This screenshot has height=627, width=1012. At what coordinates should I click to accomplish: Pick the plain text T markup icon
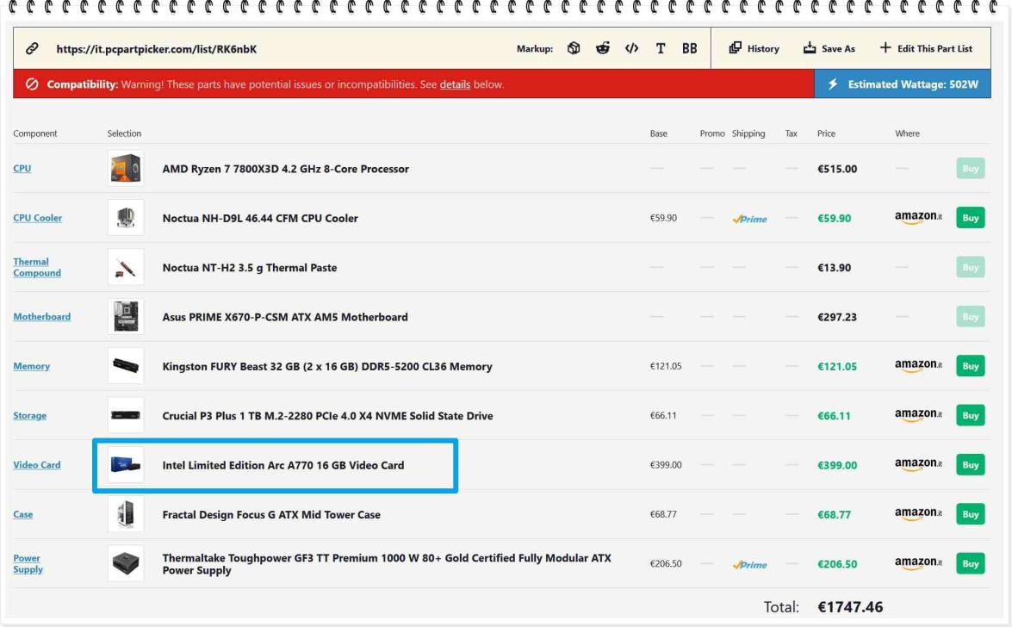[661, 48]
